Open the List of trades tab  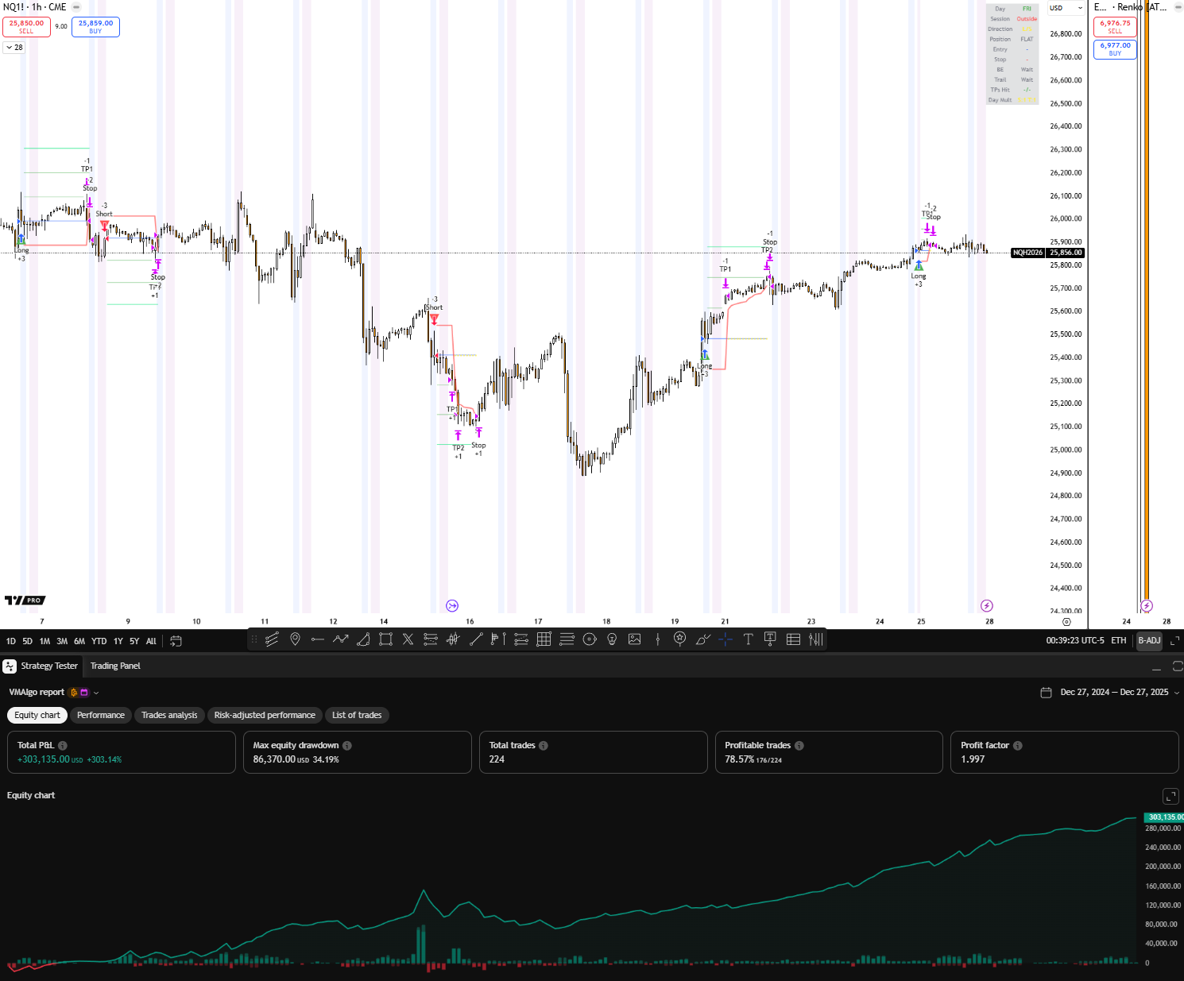point(357,715)
